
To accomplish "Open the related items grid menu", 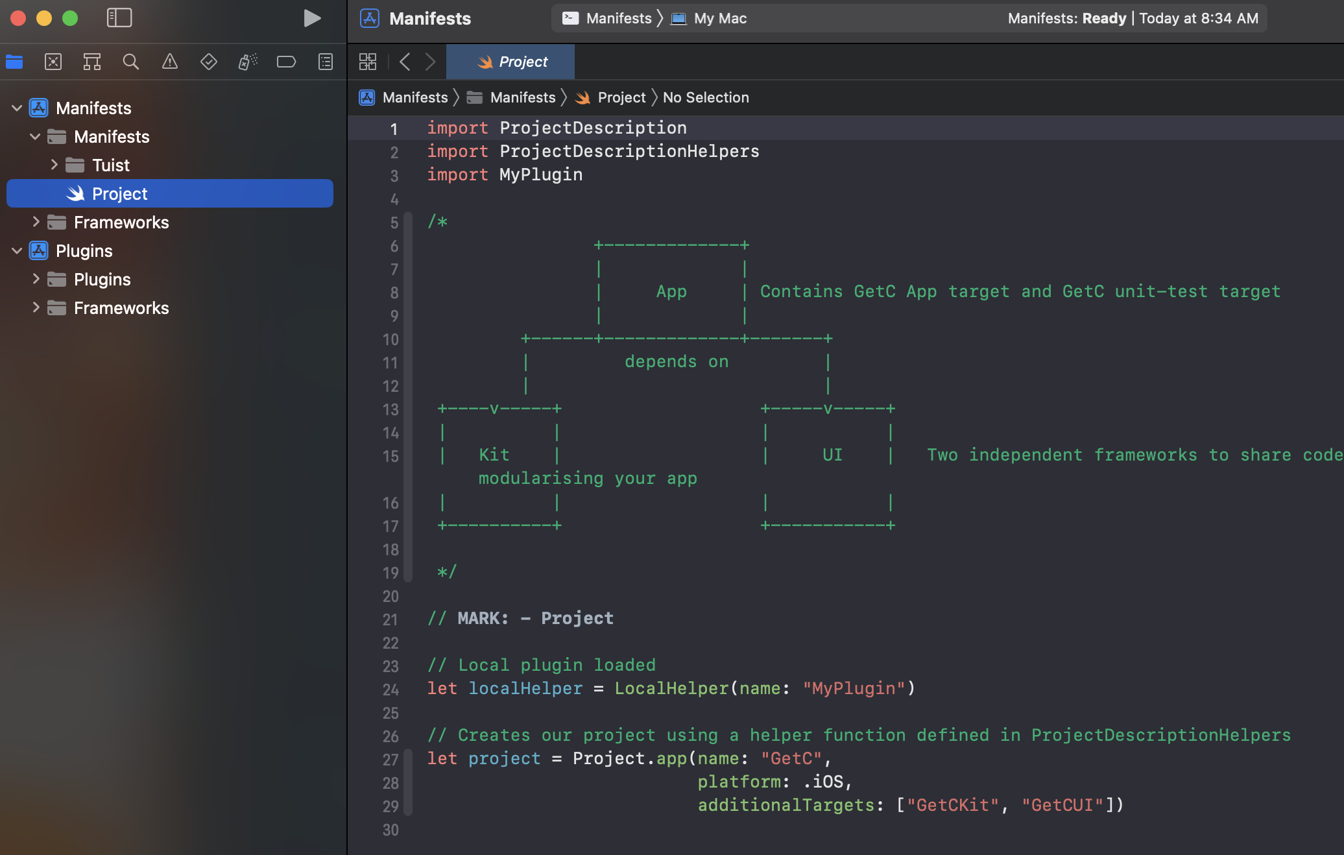I will [x=368, y=62].
